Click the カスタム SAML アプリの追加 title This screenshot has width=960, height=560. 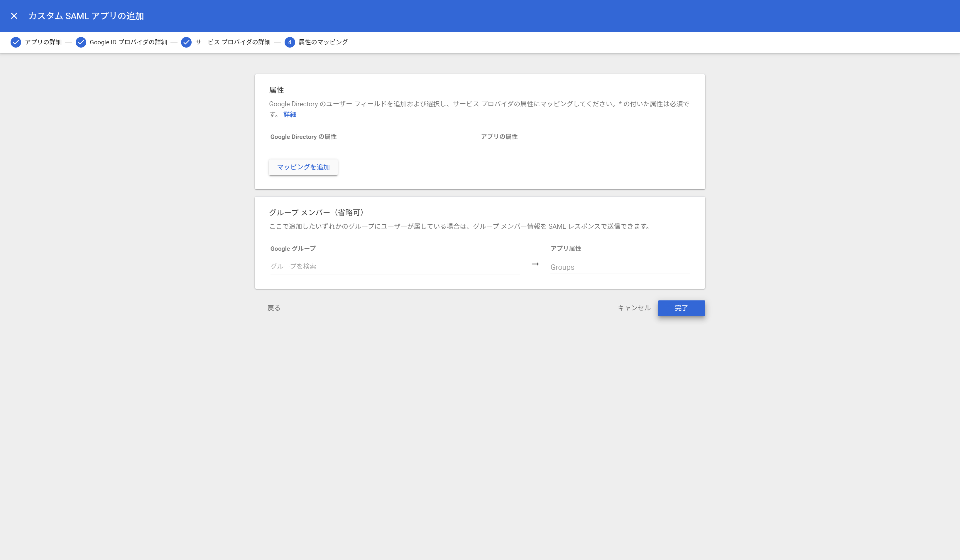86,16
